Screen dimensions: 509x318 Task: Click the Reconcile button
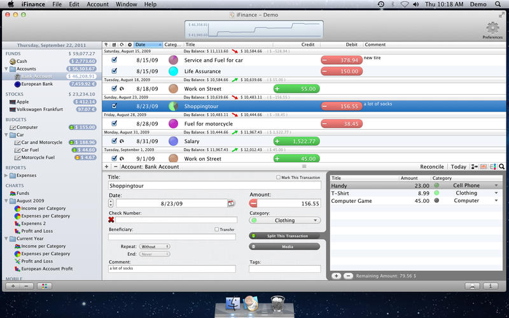tap(432, 167)
